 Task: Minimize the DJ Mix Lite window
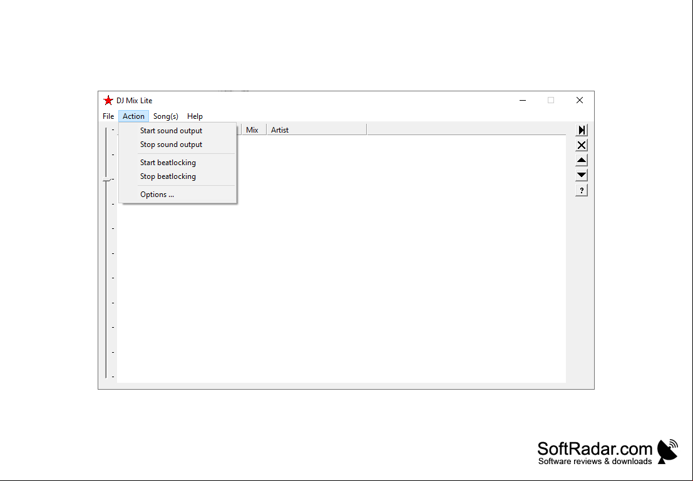(x=523, y=100)
